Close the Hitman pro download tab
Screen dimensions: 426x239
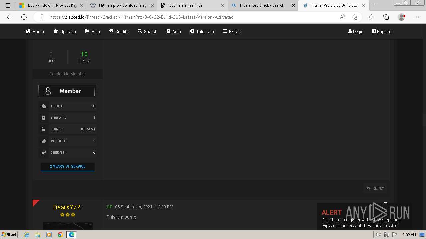tap(152, 5)
